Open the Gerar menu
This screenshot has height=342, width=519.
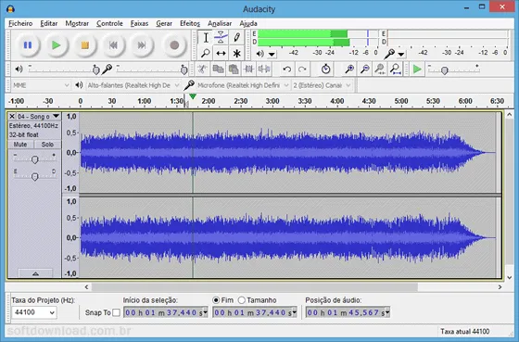click(x=164, y=23)
